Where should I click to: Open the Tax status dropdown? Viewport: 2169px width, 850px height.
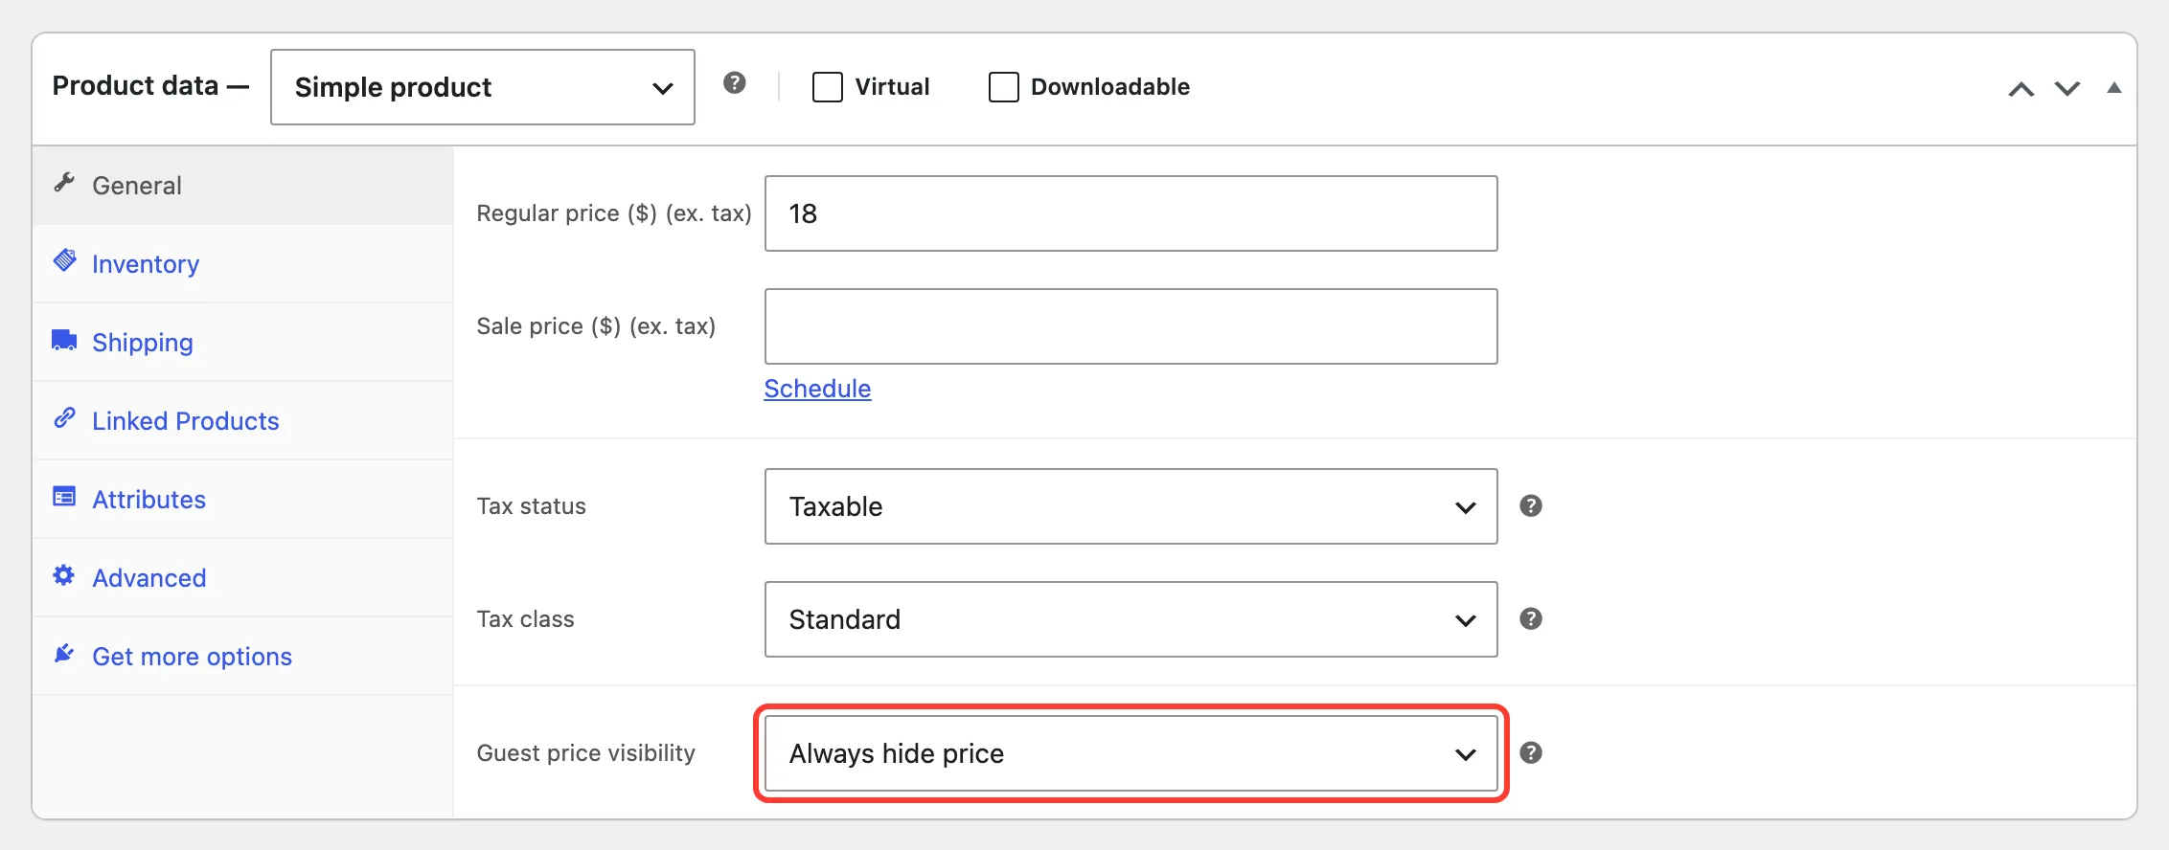[x=1131, y=506]
